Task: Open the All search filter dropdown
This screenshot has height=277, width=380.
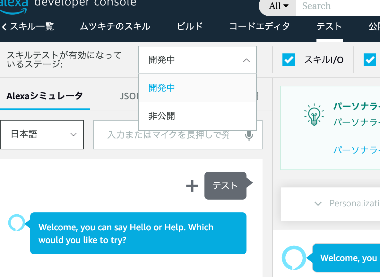Action: point(278,6)
